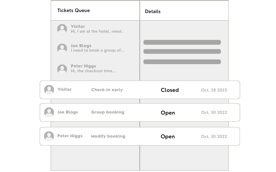Click Joe Blogs avatar in Tickets Queue list

[62, 48]
